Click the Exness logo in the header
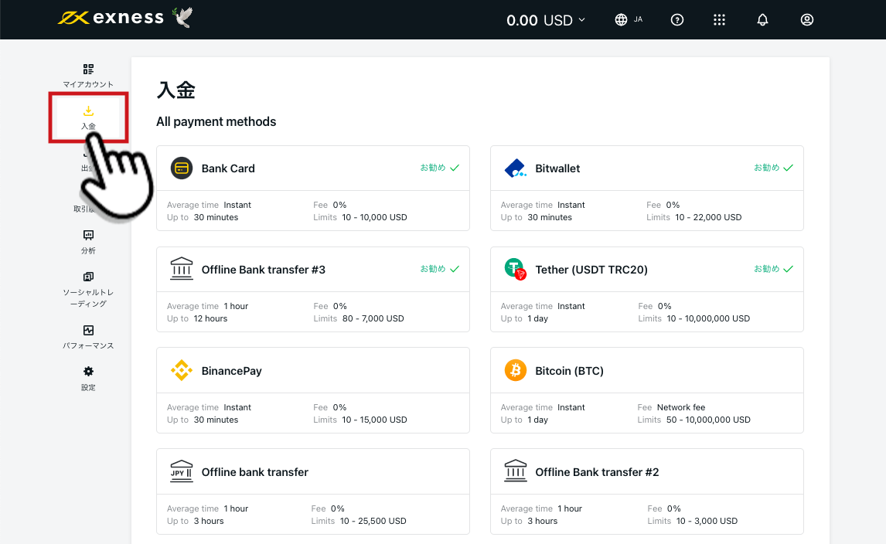 [111, 18]
